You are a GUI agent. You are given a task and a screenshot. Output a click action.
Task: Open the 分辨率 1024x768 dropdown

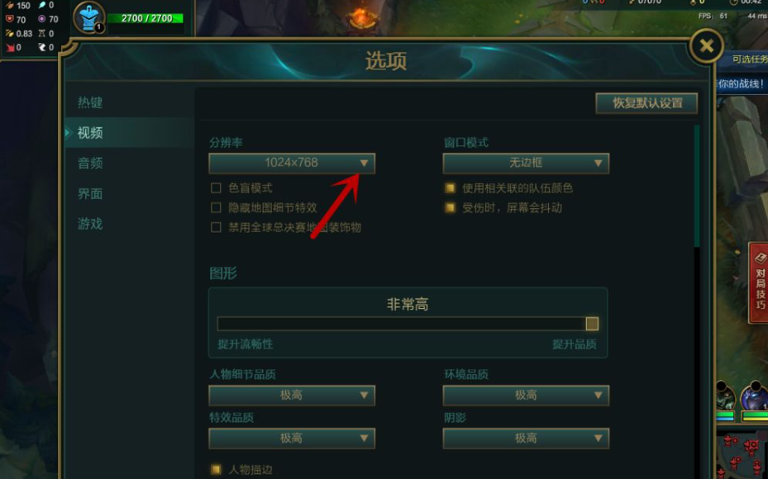(x=292, y=163)
